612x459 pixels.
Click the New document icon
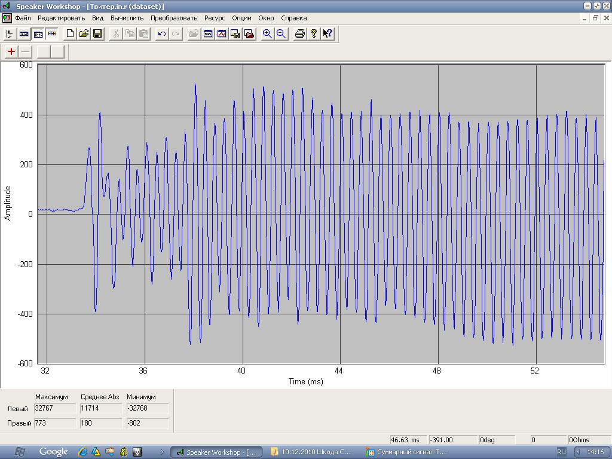coord(70,33)
